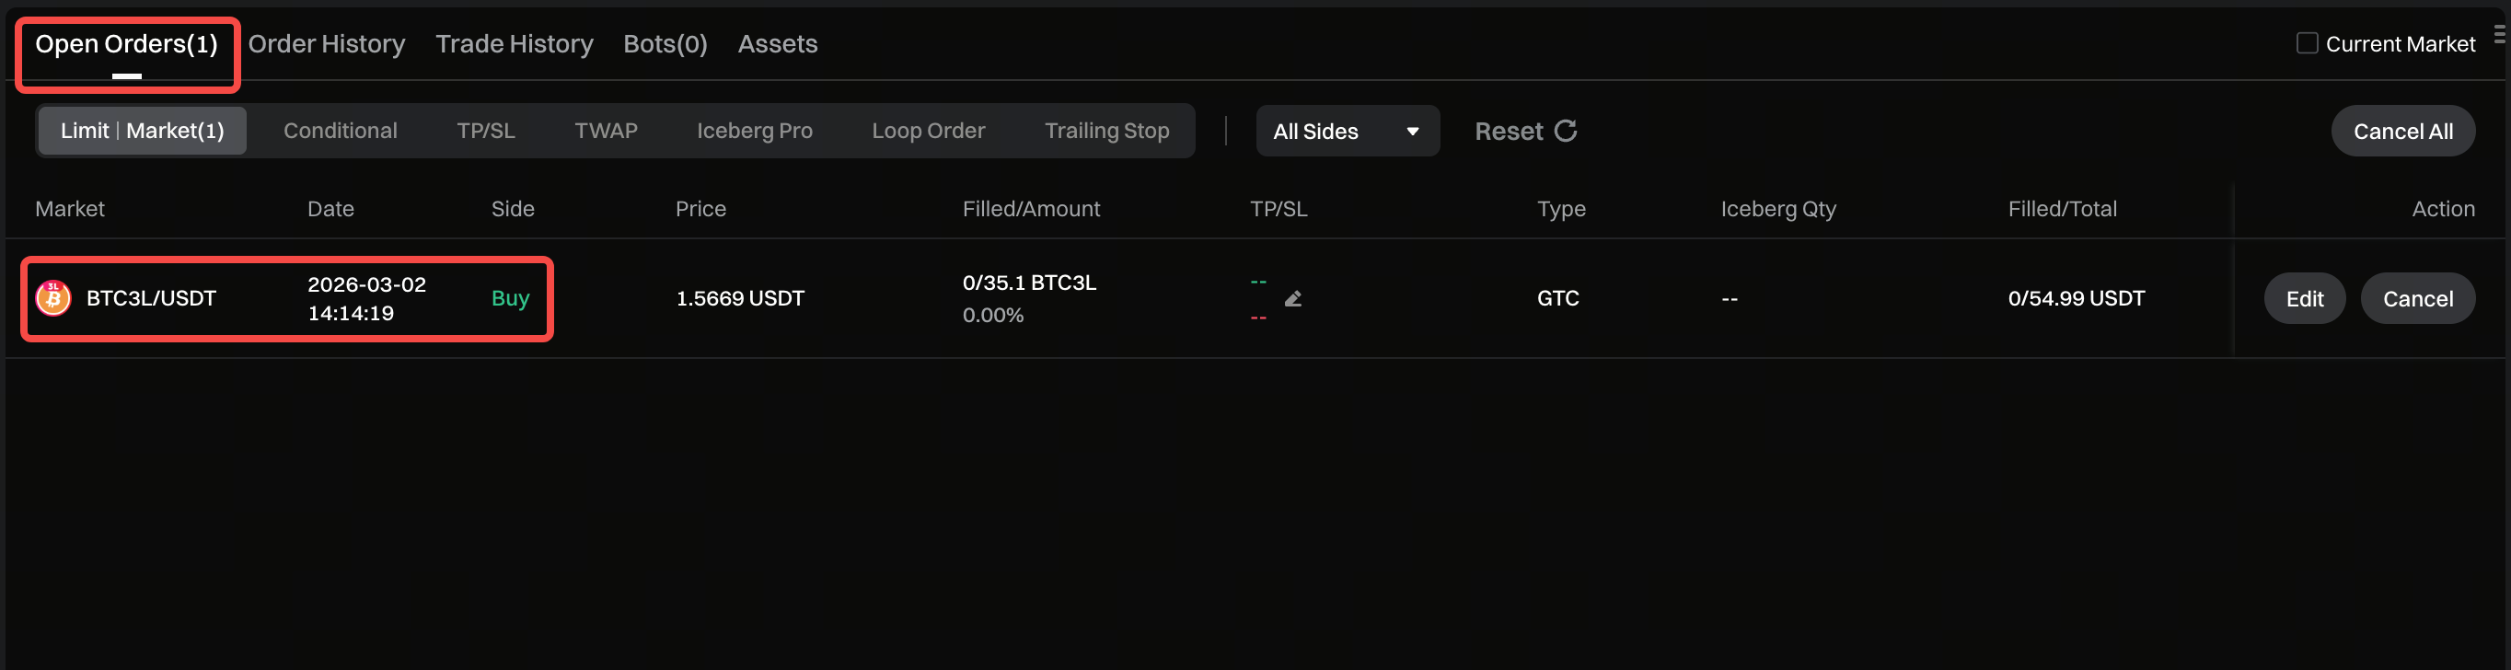Click Cancel All to remove all orders

[x=2402, y=131]
